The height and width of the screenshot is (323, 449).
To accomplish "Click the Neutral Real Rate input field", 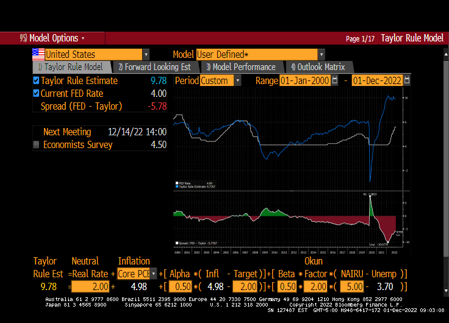I will click(90, 286).
